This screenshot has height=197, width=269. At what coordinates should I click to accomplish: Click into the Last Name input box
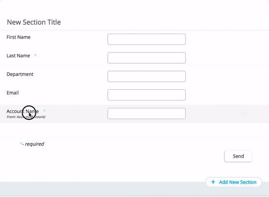click(146, 58)
